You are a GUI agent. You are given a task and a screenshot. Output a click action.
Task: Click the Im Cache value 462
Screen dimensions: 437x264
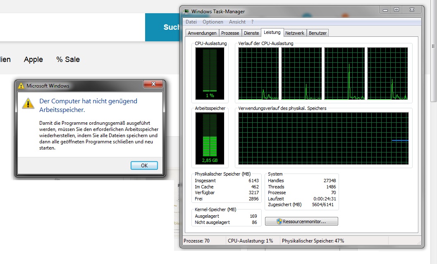point(255,187)
